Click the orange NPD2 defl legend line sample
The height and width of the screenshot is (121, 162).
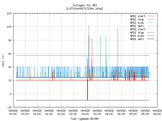click(x=151, y=26)
